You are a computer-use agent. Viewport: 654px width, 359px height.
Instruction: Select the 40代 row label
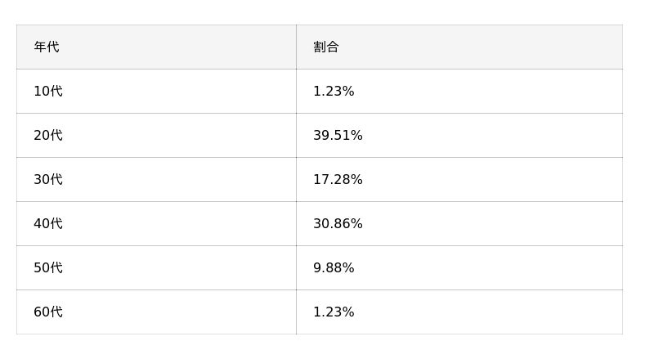pos(48,224)
